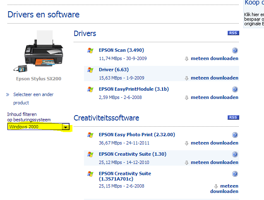Screen dimensions: 264x200
Task: Click 'Selecteer een ander product' link
Action: click(34, 99)
